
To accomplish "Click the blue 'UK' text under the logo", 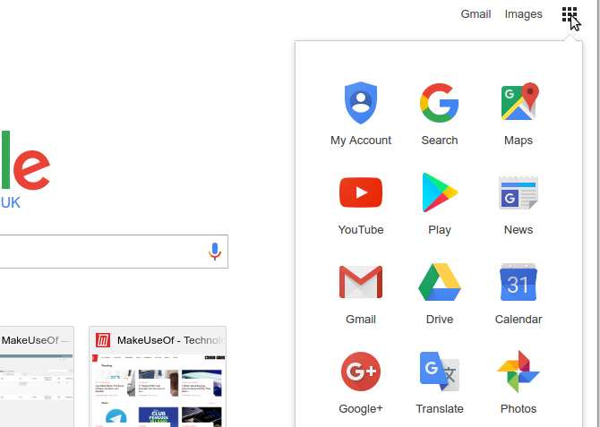I will click(x=11, y=202).
